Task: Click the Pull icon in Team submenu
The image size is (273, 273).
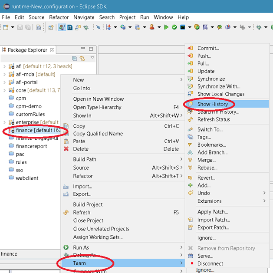Action: click(x=190, y=63)
